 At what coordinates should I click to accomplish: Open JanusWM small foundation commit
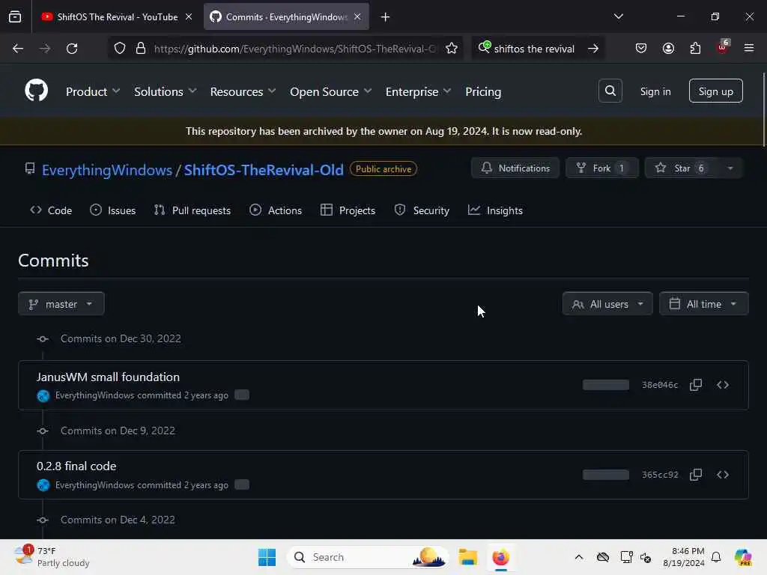[x=108, y=377]
